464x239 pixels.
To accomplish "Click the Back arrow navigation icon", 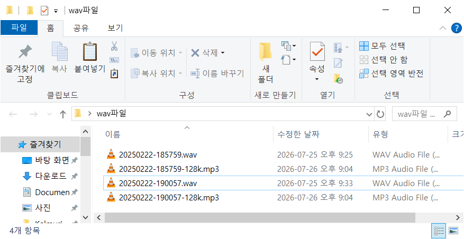I will pyautogui.click(x=13, y=114).
